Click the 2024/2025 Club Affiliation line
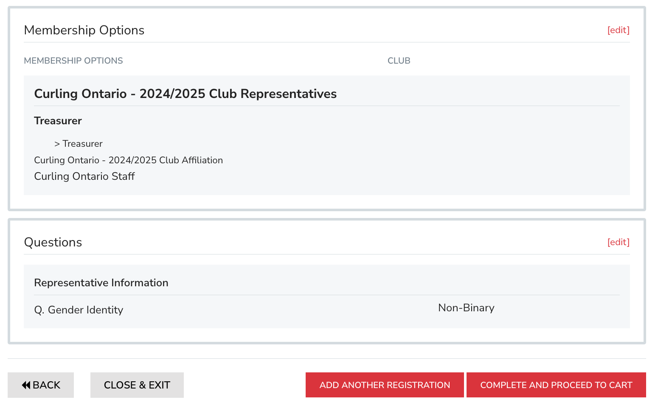Screen dimensions: 658x408 128,160
